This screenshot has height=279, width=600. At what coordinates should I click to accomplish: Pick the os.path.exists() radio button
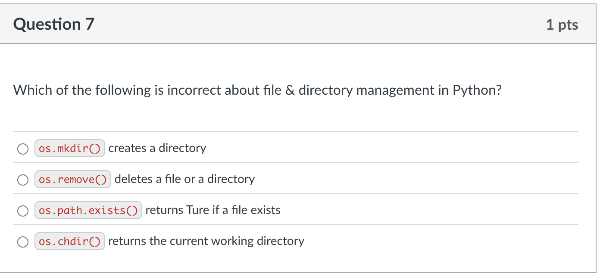[x=22, y=211]
